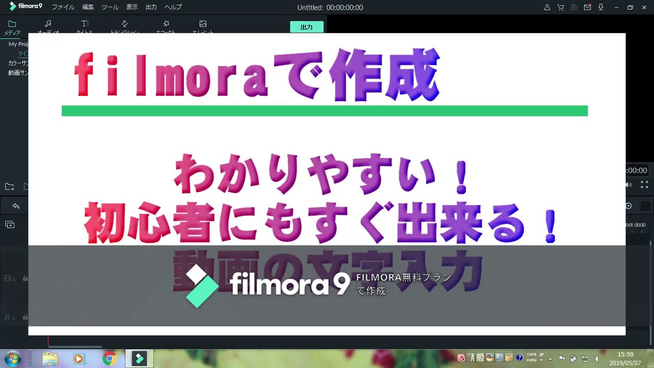Open Action Center flag icon in tray
The height and width of the screenshot is (368, 654).
(x=562, y=359)
